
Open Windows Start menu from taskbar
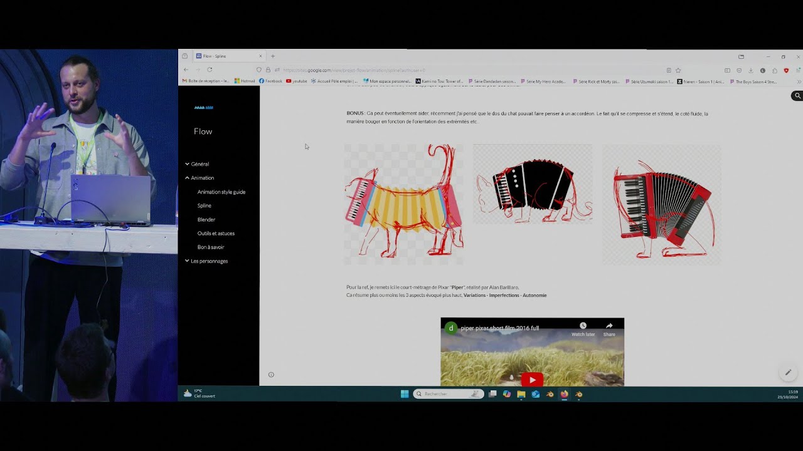(x=405, y=394)
